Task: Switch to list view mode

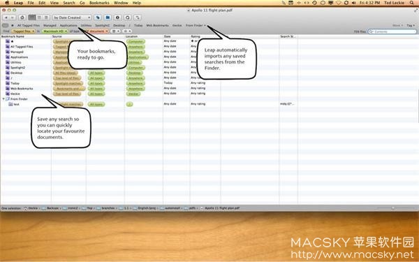Action: [x=39, y=17]
